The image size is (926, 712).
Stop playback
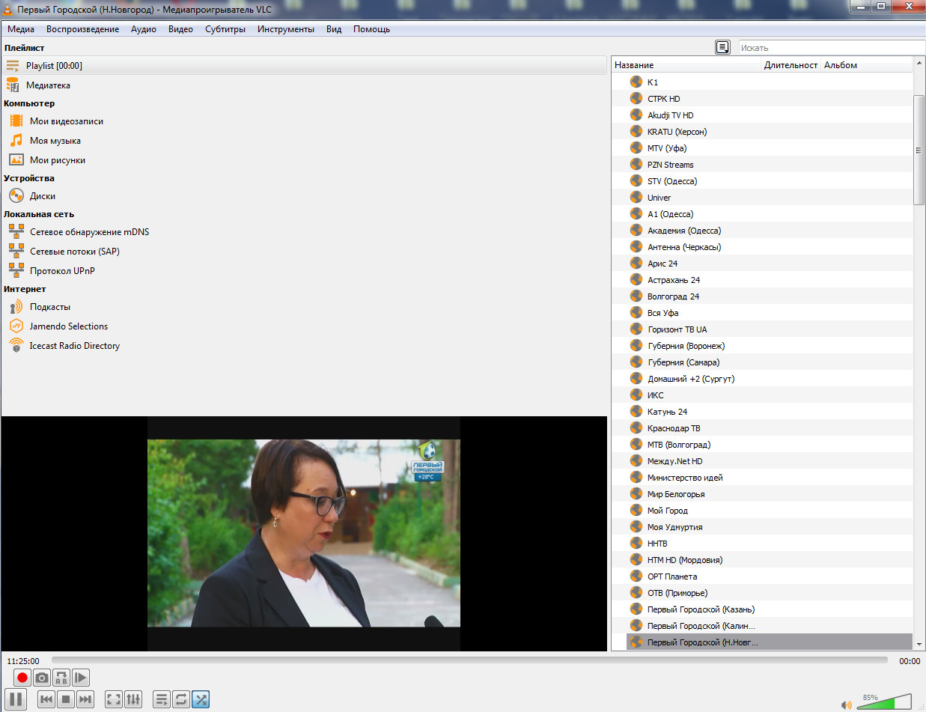[x=66, y=699]
